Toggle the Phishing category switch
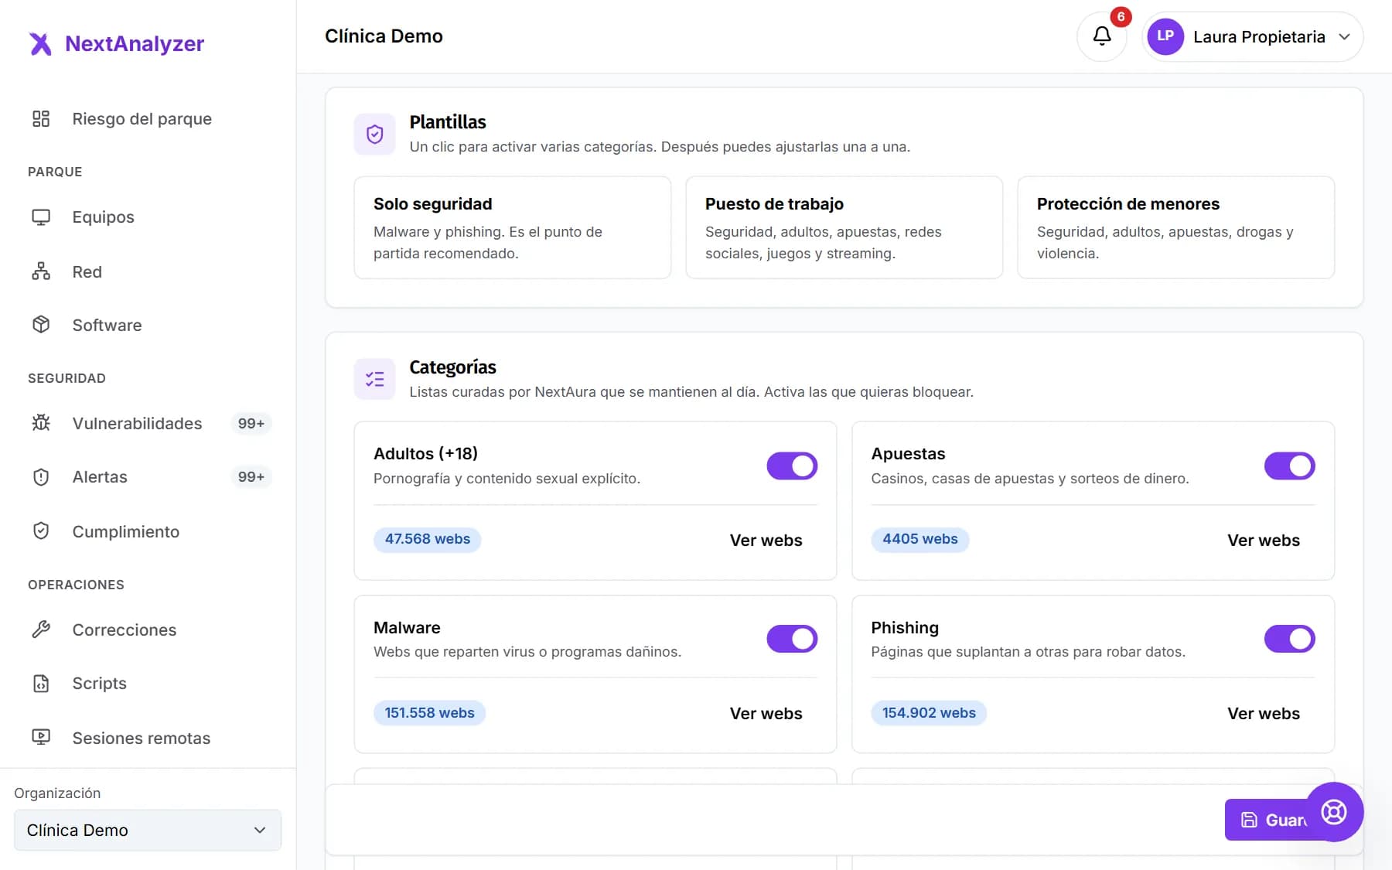 [1289, 639]
